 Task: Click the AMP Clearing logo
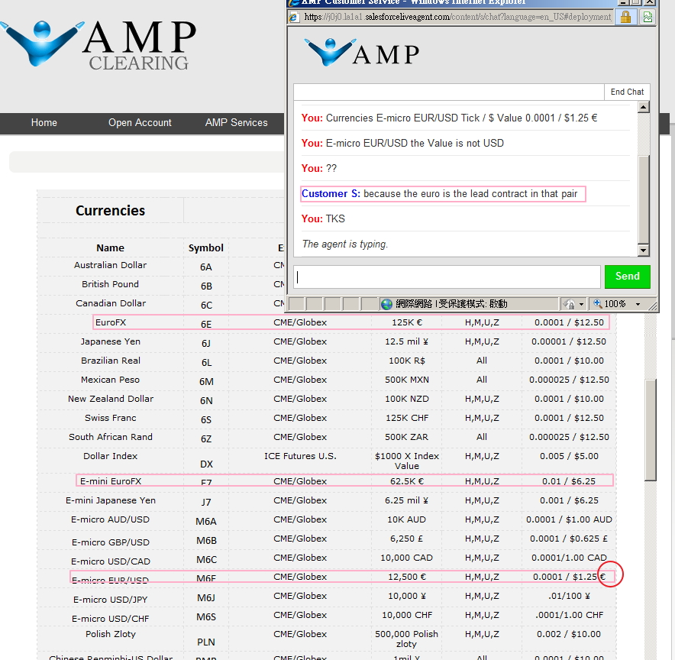99,45
